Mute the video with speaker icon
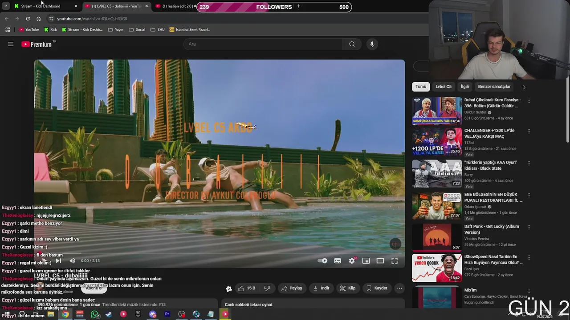570x320 pixels. 73,261
